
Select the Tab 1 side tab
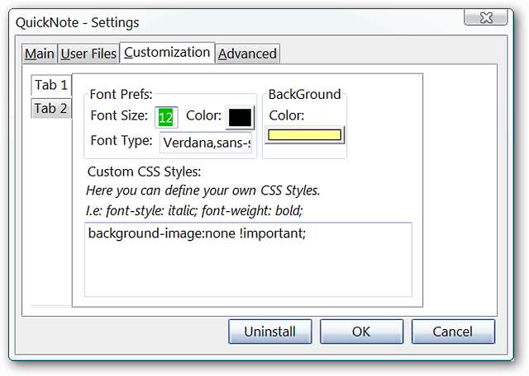(51, 85)
